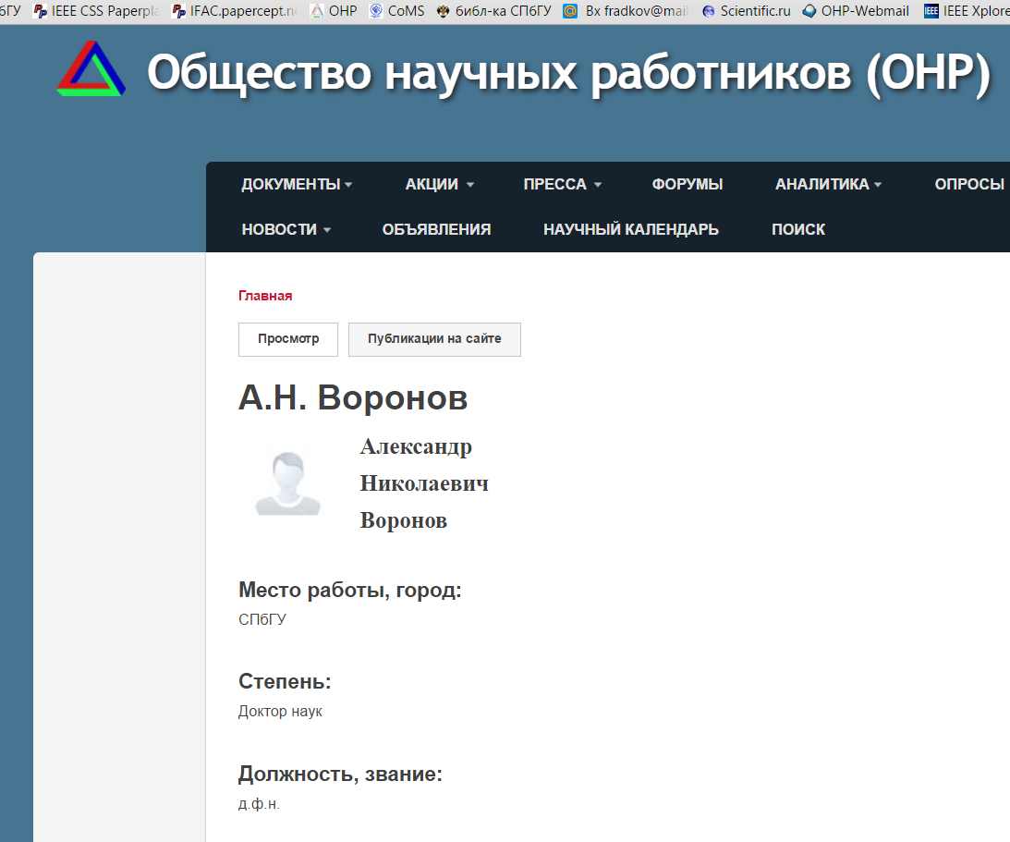The height and width of the screenshot is (842, 1010).
Task: Go to ФОРУМЫ section
Action: (688, 184)
